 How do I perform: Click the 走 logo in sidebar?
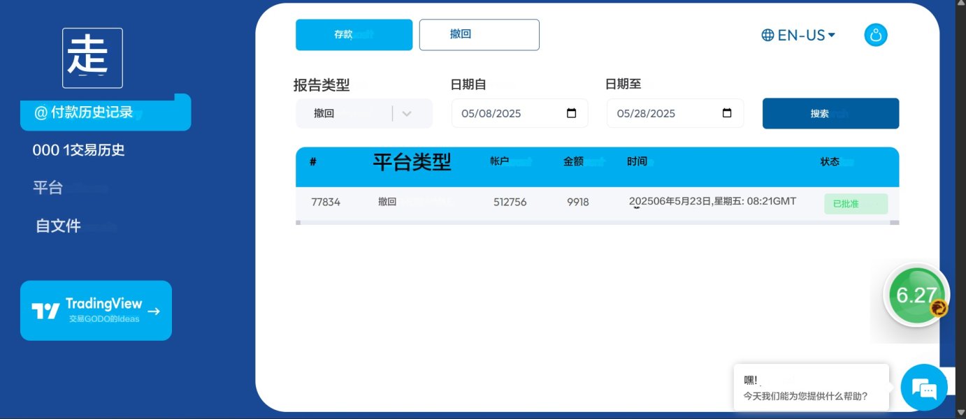[x=92, y=58]
